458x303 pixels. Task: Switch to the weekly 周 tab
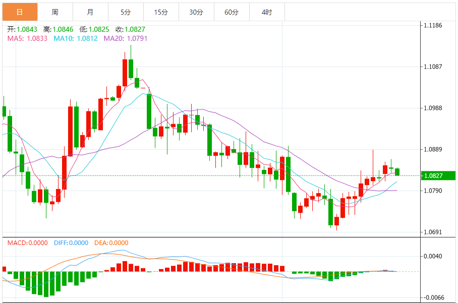(55, 12)
